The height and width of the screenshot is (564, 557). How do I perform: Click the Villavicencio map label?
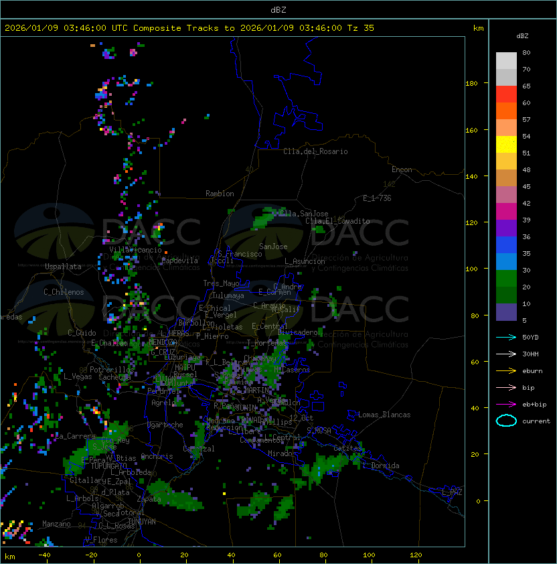pyautogui.click(x=135, y=250)
